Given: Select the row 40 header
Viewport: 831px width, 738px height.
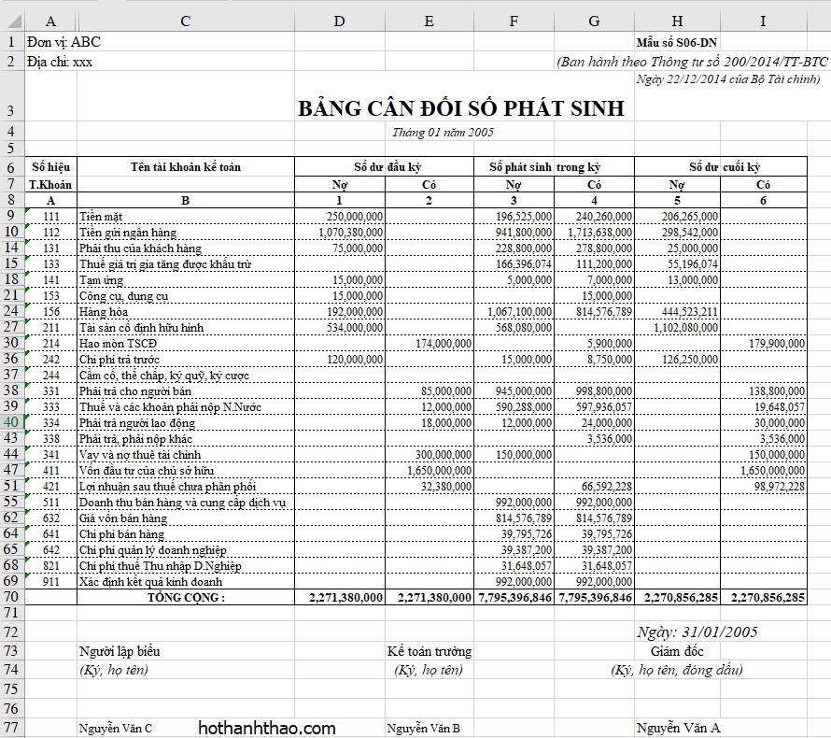Looking at the screenshot, I should (x=11, y=422).
